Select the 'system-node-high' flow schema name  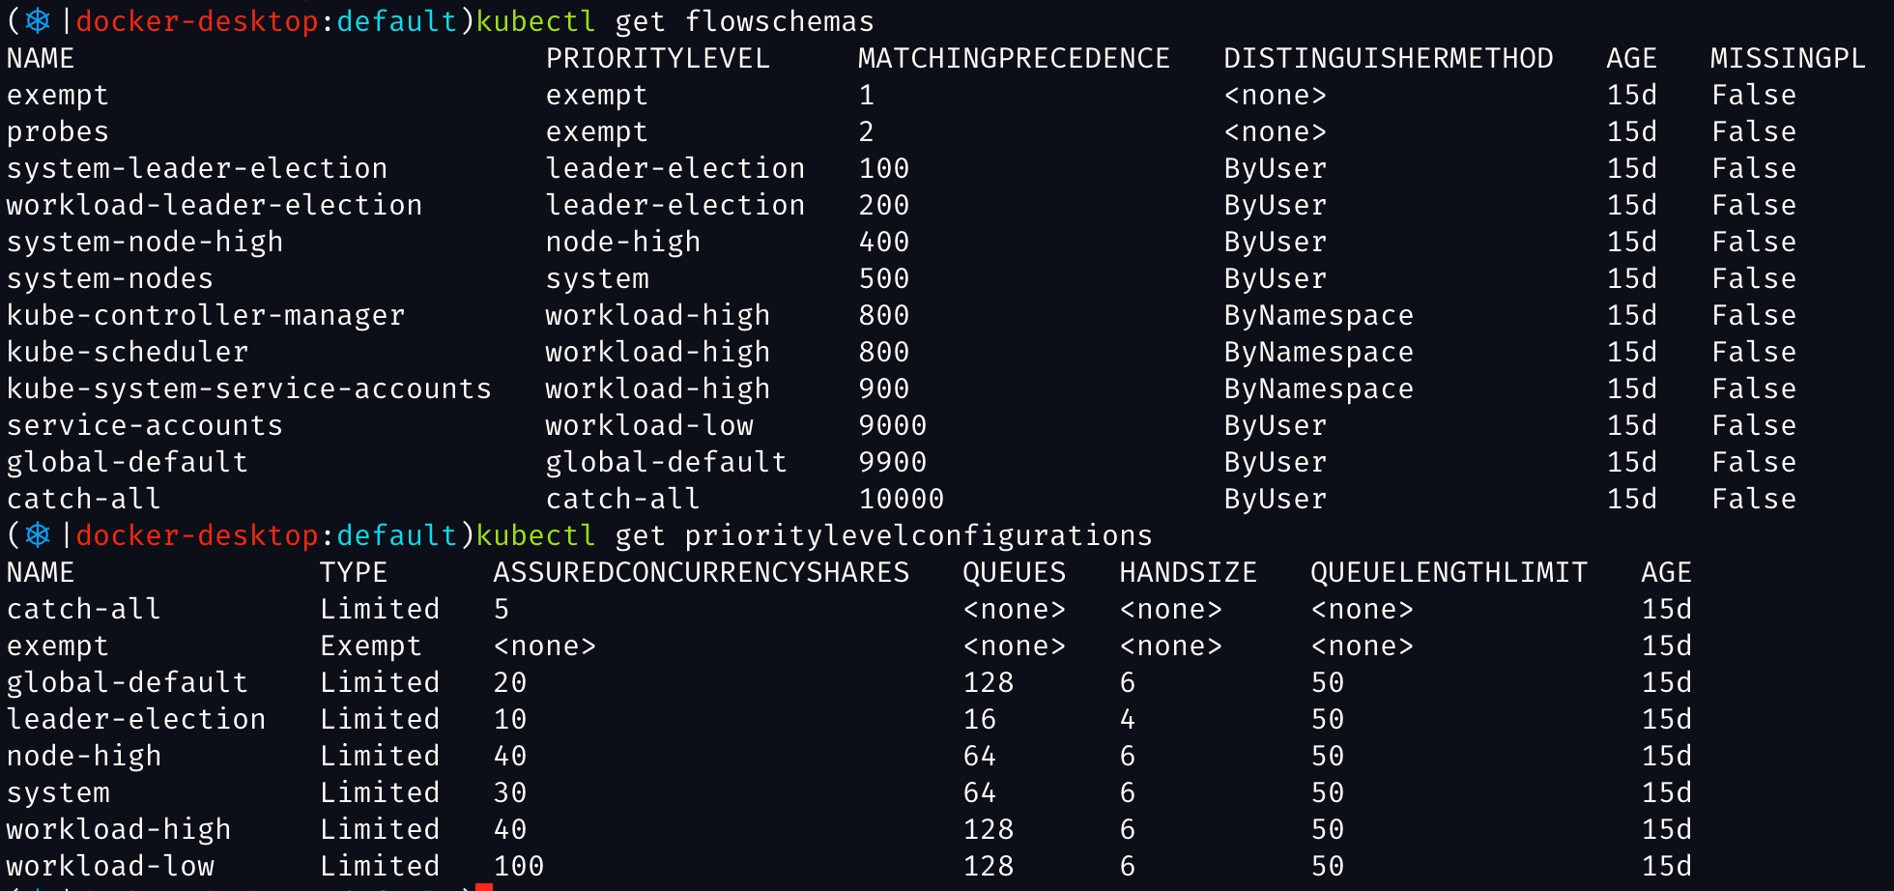(x=145, y=242)
